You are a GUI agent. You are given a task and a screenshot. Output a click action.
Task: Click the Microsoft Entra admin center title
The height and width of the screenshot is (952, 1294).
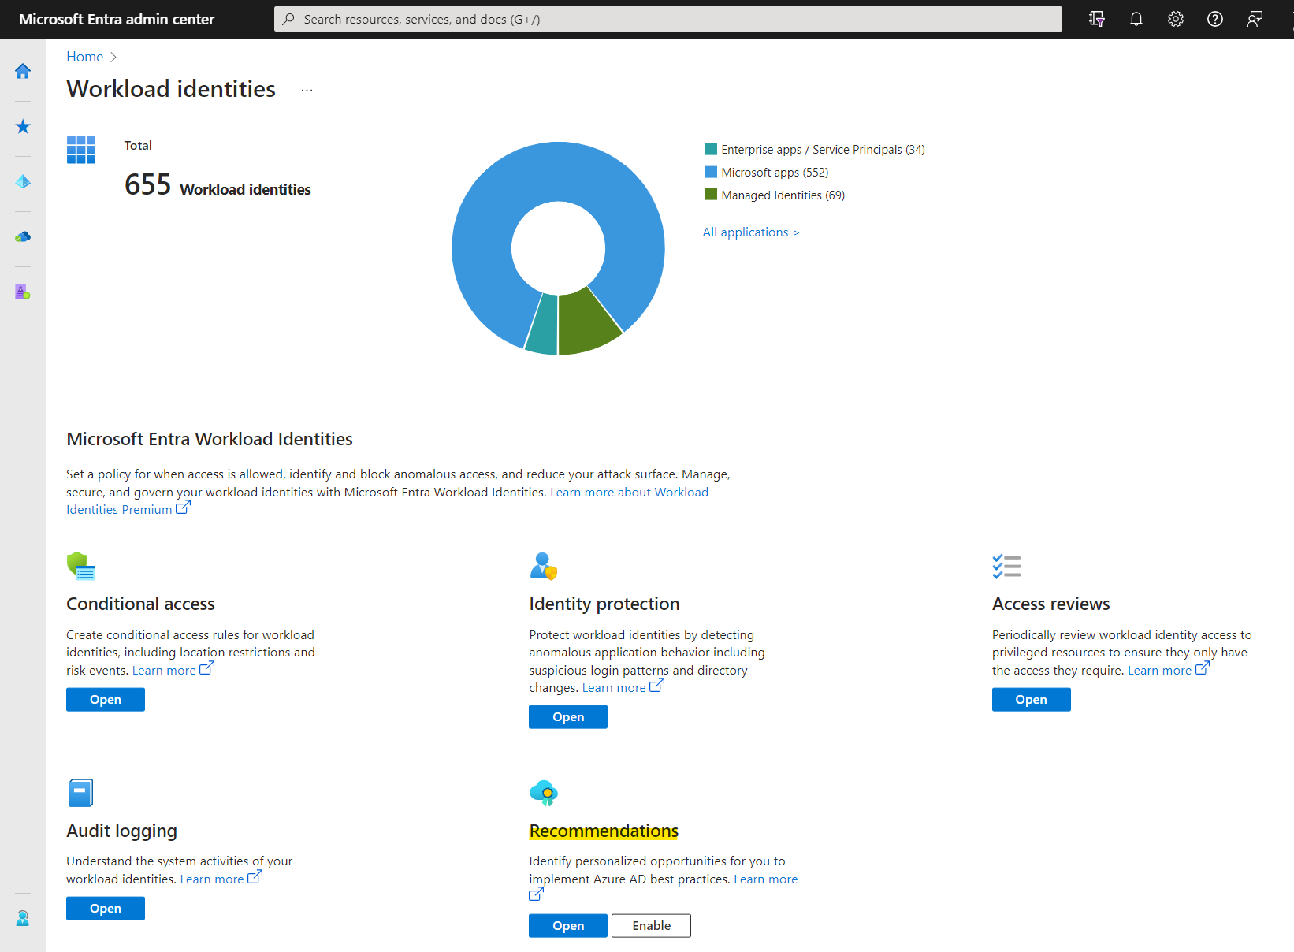click(x=117, y=19)
